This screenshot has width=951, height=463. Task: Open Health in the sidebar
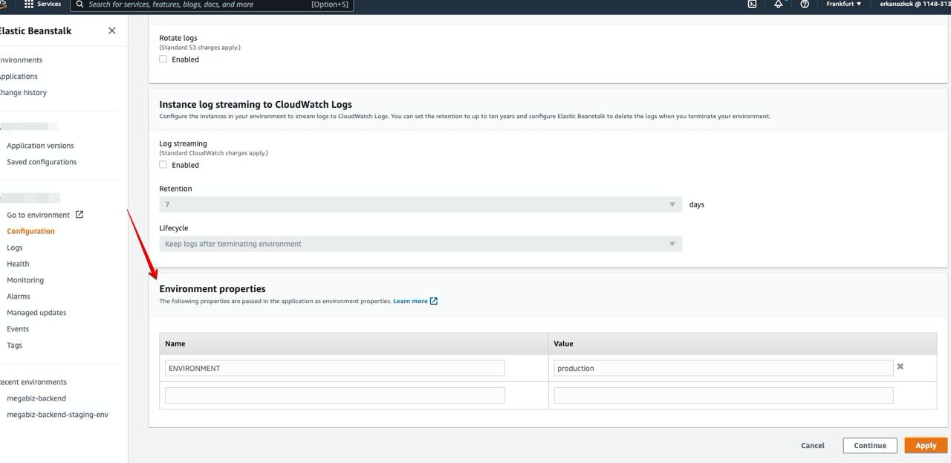(x=18, y=264)
